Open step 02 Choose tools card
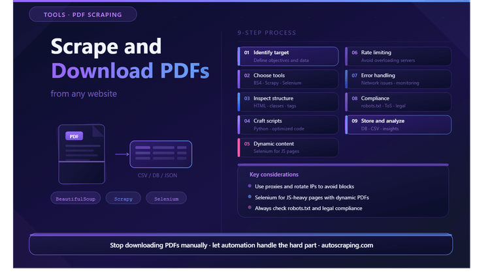 point(288,79)
